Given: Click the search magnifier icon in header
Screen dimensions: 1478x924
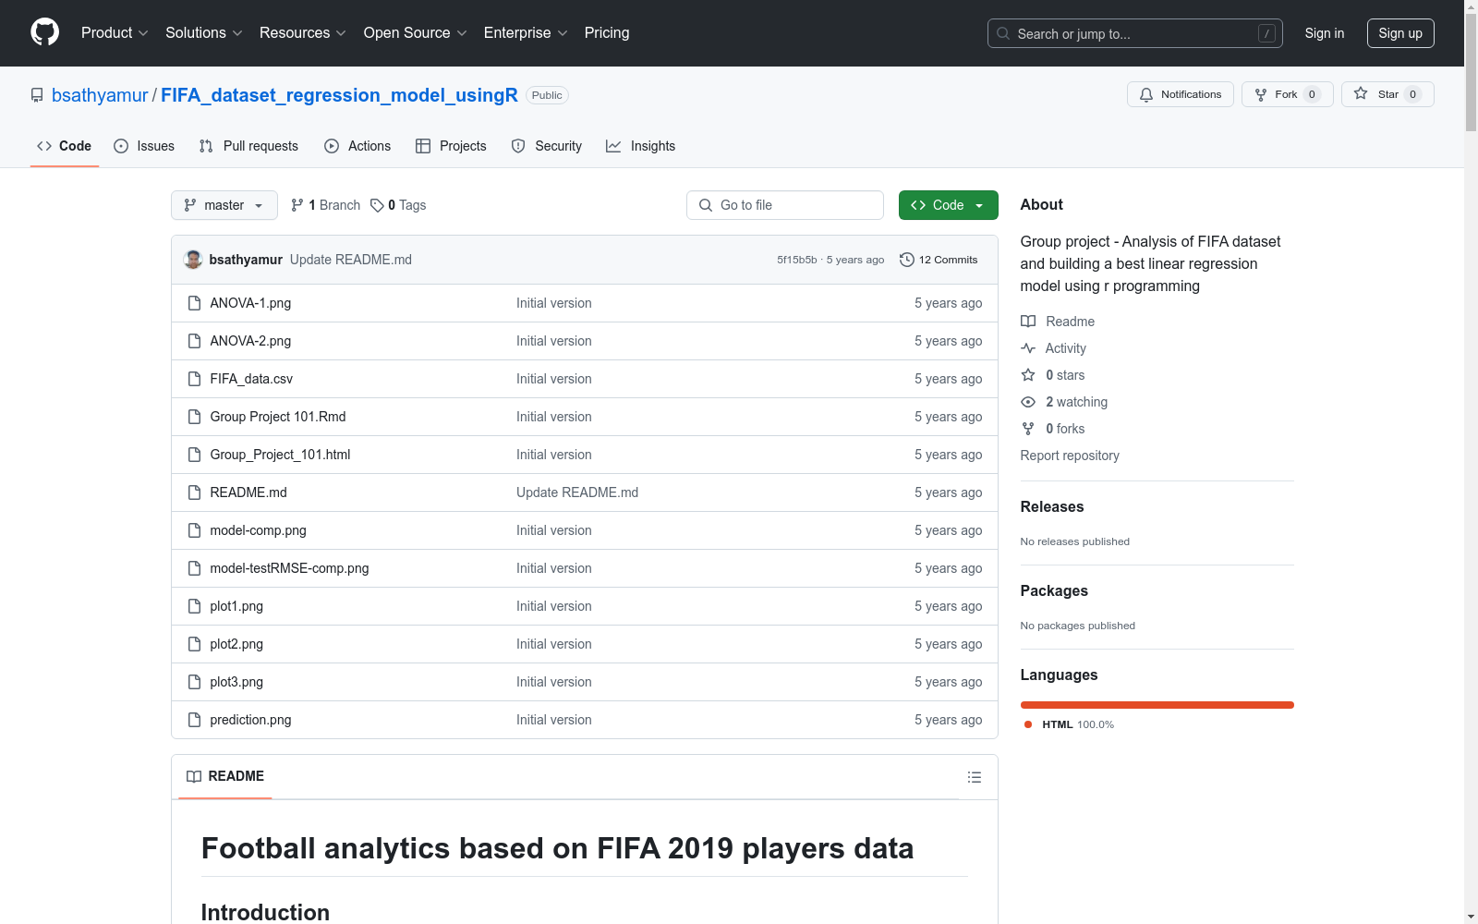Looking at the screenshot, I should coord(1003,33).
